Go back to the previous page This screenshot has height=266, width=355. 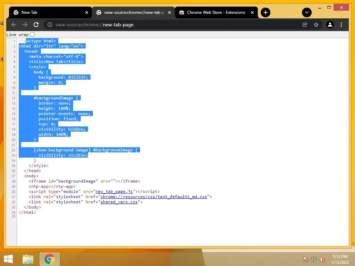(14, 25)
